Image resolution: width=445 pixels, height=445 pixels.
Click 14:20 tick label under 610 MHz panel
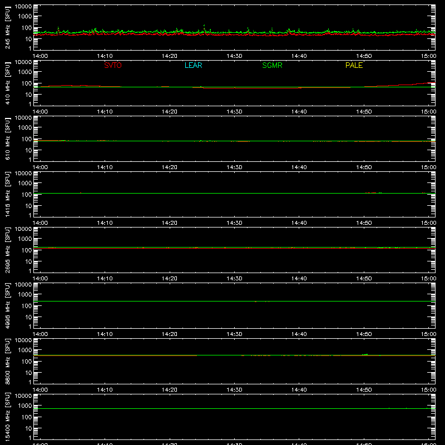coord(170,167)
